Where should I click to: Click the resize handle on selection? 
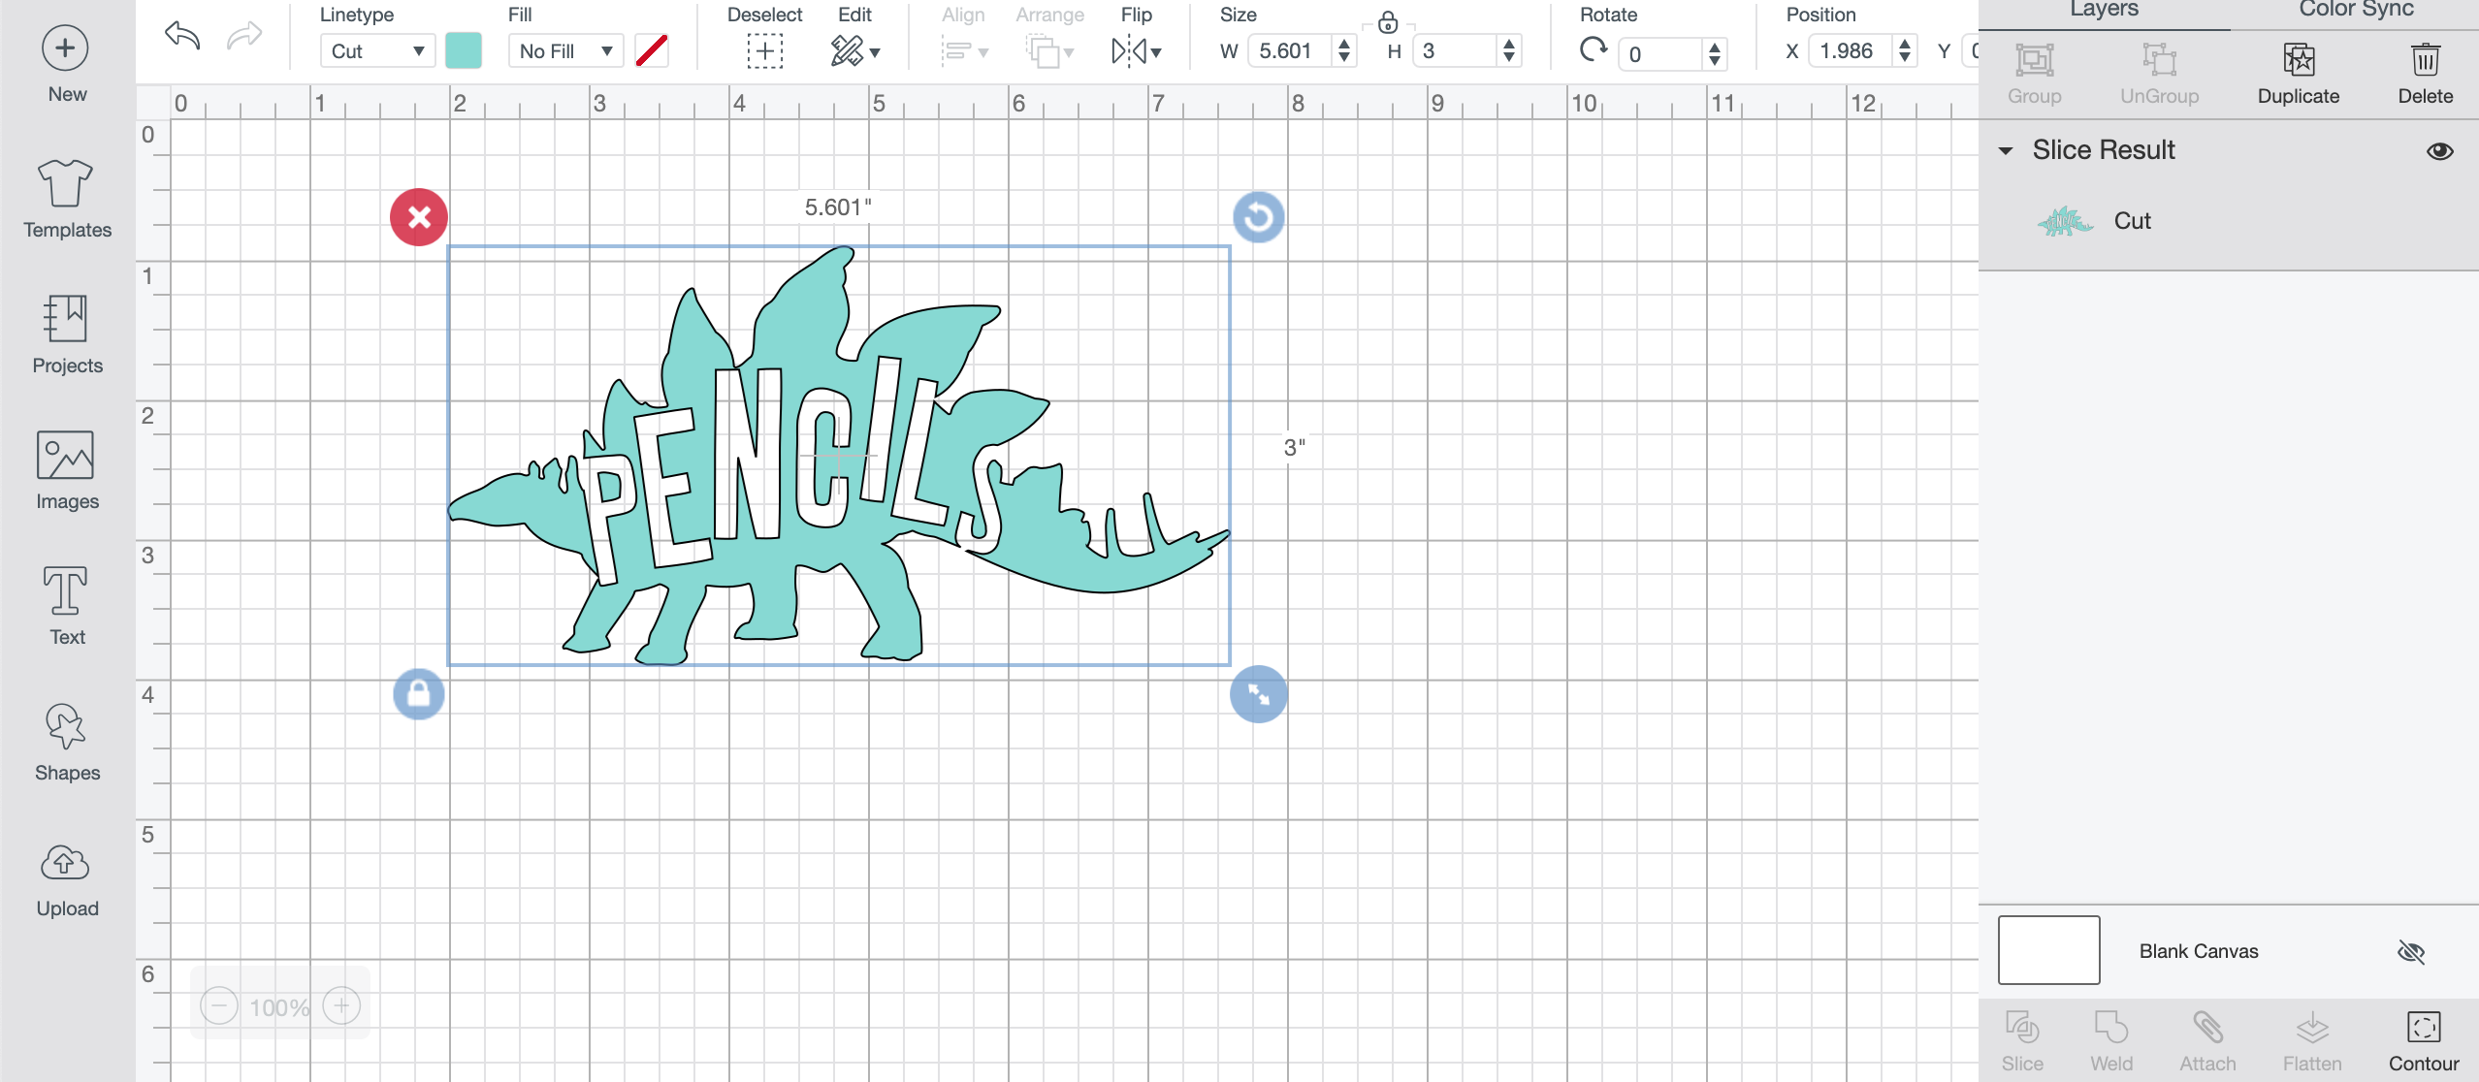(1259, 694)
